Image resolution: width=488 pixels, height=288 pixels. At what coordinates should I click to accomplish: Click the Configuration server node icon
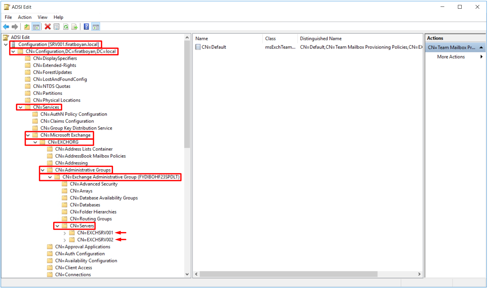tap(13, 45)
